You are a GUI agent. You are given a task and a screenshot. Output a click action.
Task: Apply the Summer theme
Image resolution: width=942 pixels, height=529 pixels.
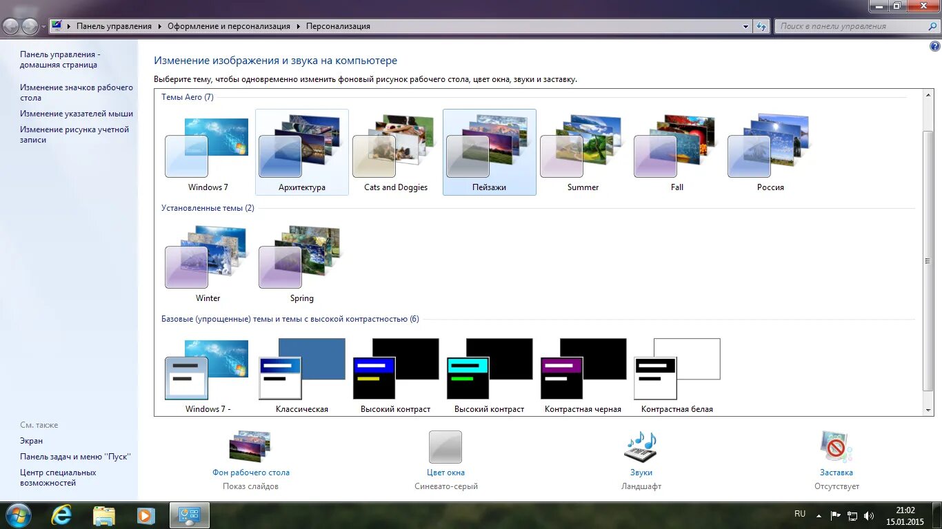pos(583,153)
